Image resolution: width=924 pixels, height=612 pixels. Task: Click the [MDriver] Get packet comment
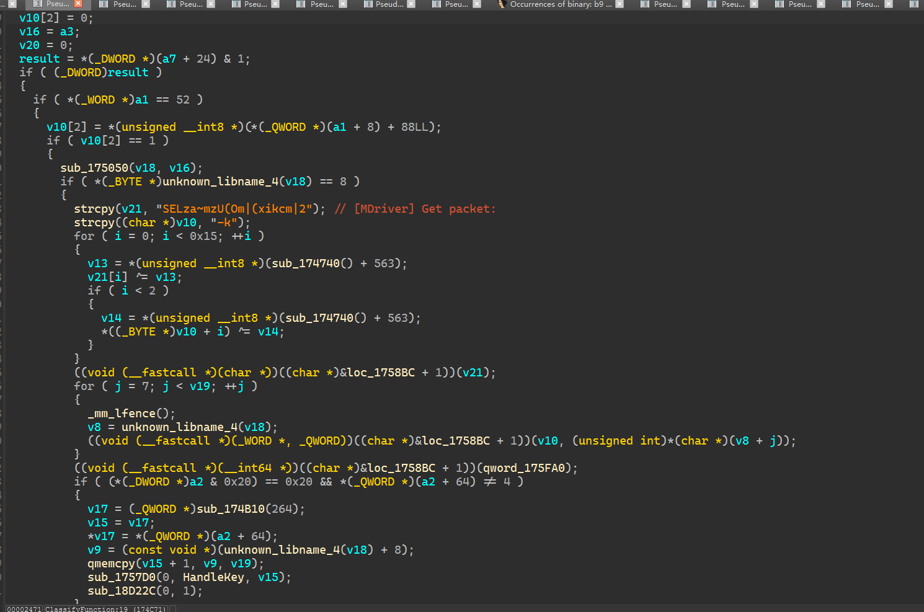(424, 209)
